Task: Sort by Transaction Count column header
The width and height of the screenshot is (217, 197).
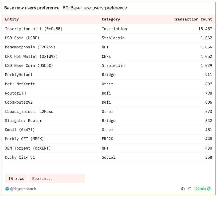Action: (x=192, y=19)
